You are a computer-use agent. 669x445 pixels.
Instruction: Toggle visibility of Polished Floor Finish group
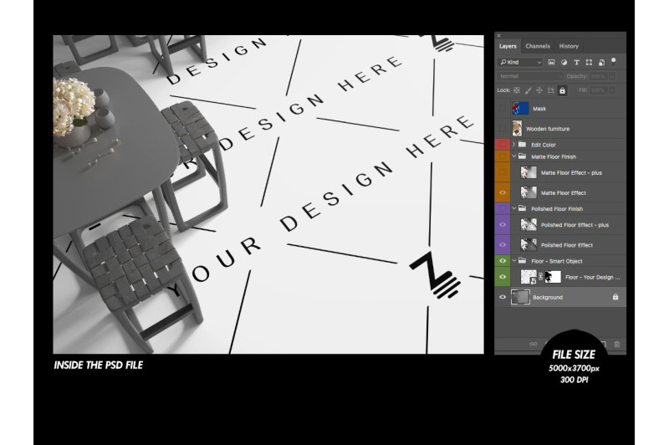click(x=503, y=208)
